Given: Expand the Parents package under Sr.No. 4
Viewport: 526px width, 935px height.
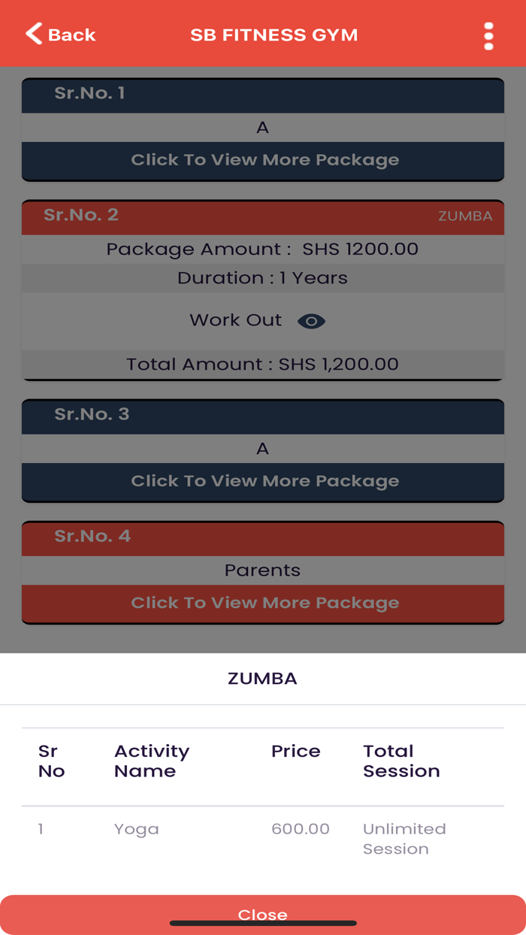Looking at the screenshot, I should coord(263,603).
